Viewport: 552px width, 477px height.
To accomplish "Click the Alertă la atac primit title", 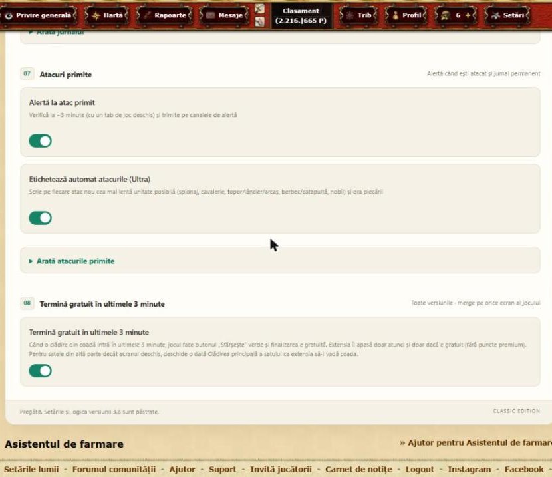I will (62, 103).
